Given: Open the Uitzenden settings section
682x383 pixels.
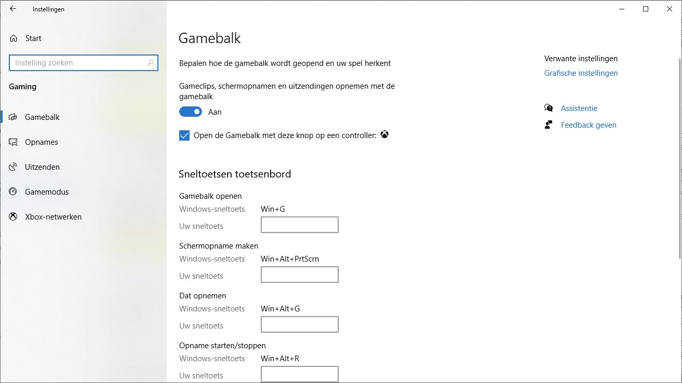Looking at the screenshot, I should click(43, 167).
